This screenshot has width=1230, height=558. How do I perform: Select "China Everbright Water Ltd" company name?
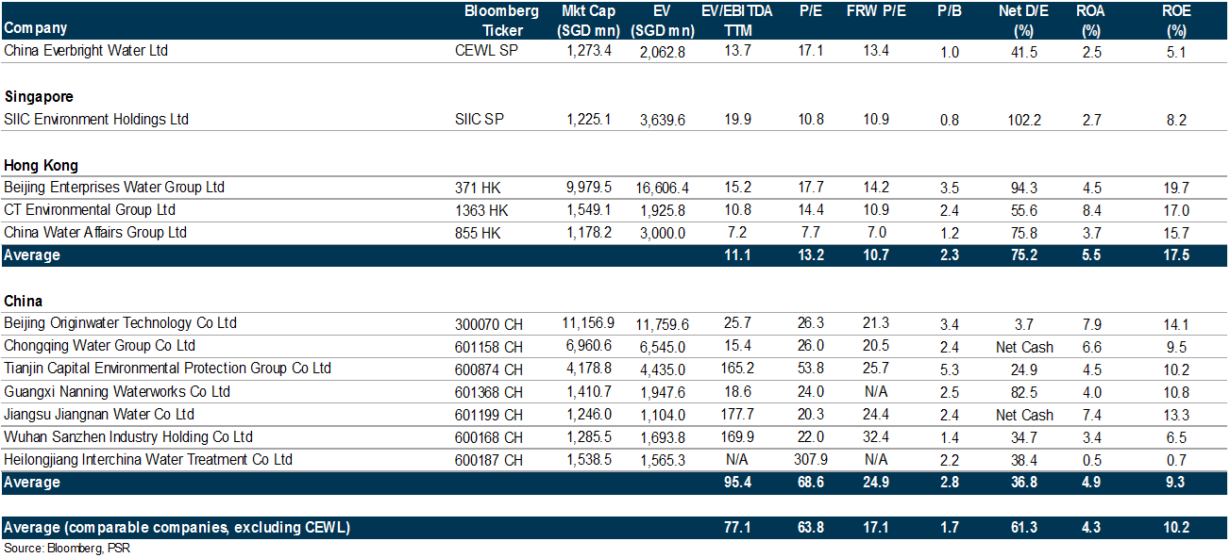point(86,51)
